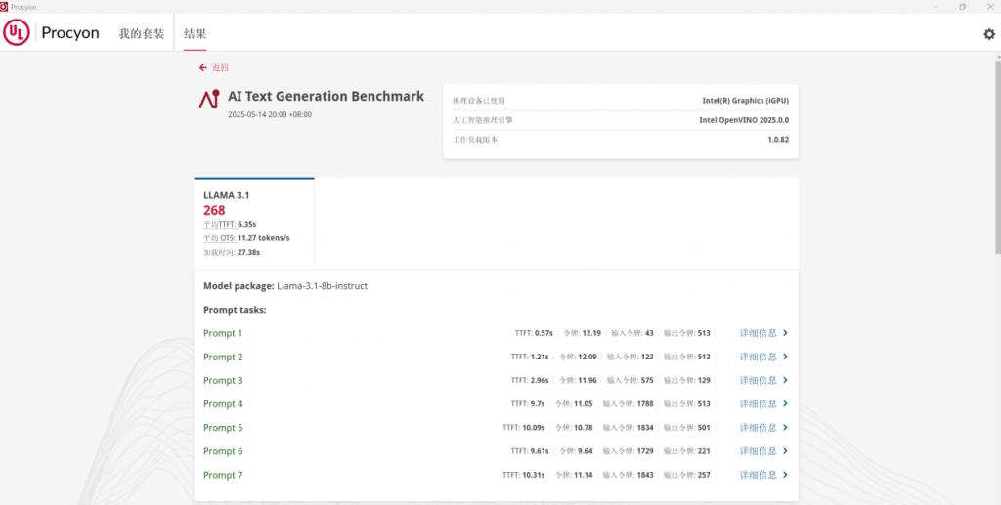Switch to the 结果 tab
Screen dimensions: 1001x505
[196, 33]
